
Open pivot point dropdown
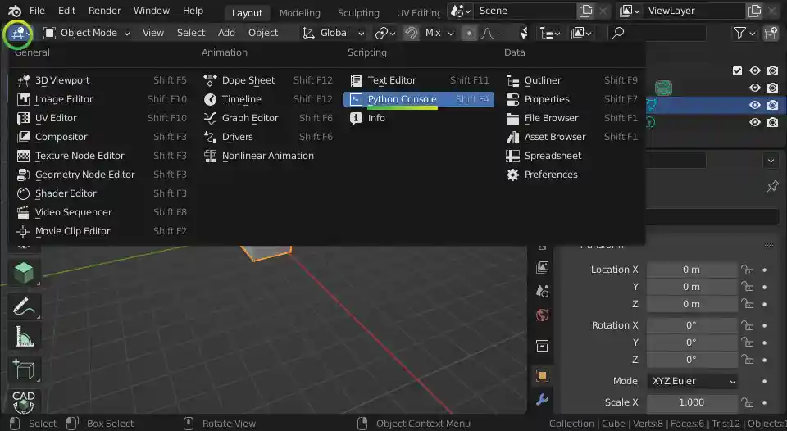(x=385, y=33)
